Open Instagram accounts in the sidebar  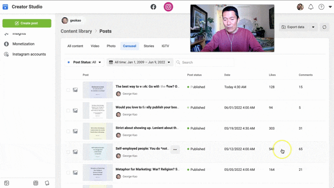29,54
